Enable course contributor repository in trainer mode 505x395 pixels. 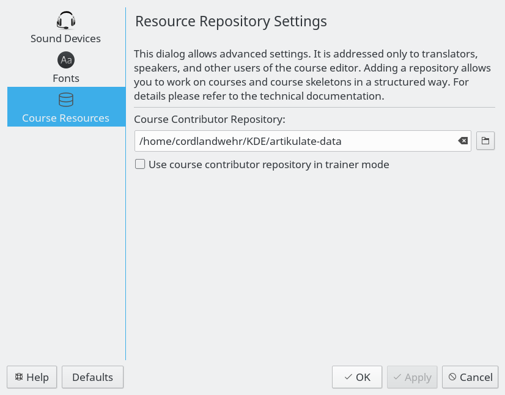coord(140,164)
